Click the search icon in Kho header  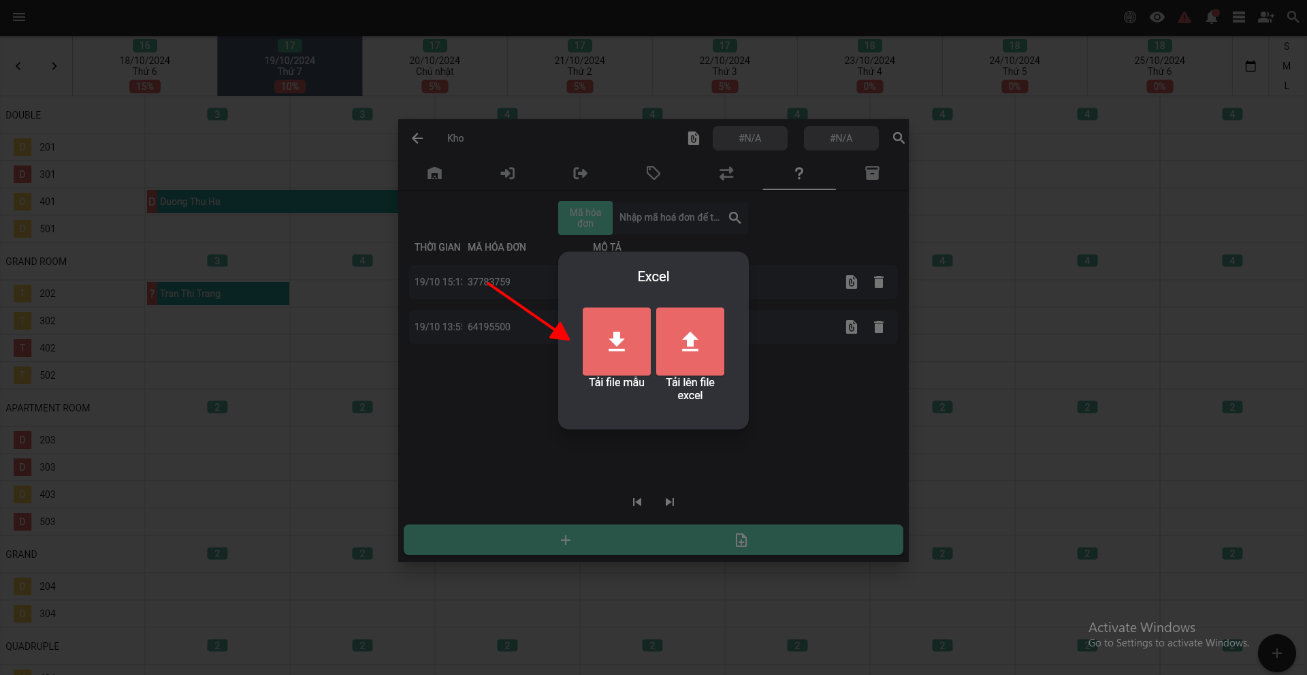(899, 138)
